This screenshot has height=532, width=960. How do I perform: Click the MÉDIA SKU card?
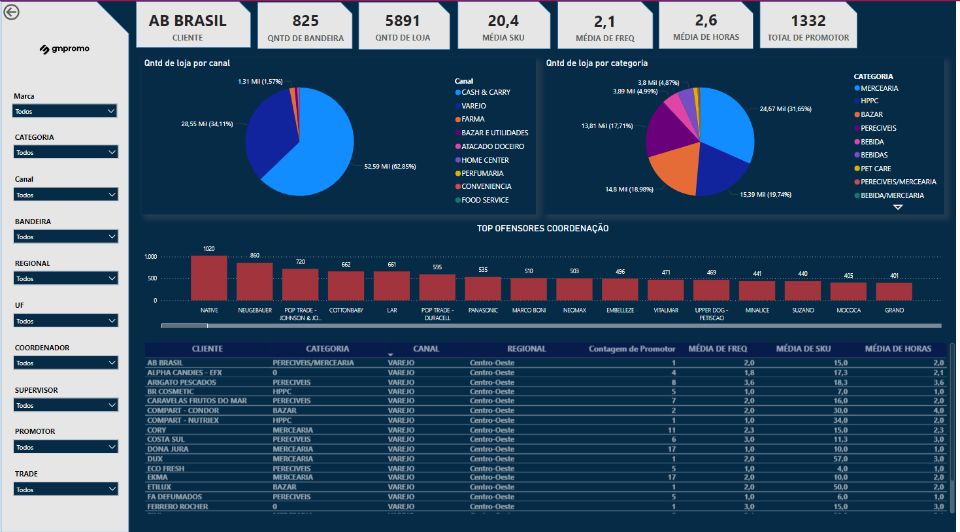(503, 26)
